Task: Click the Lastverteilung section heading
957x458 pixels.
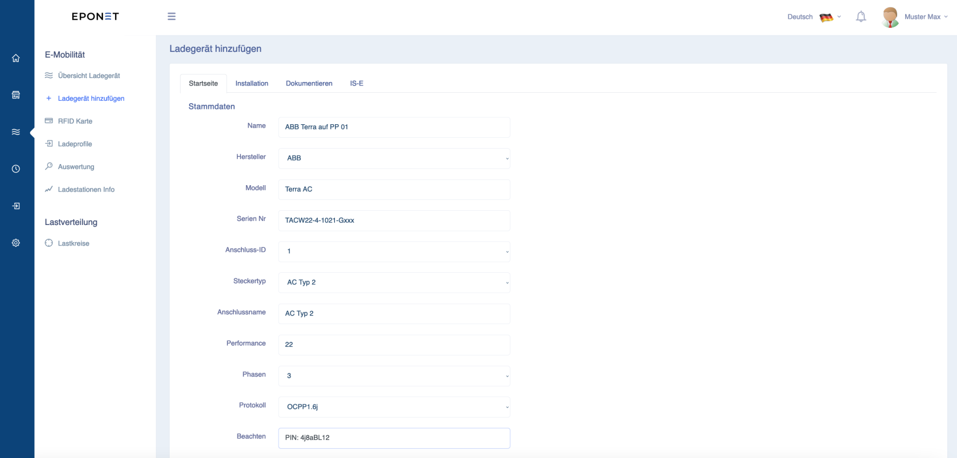Action: click(x=71, y=222)
